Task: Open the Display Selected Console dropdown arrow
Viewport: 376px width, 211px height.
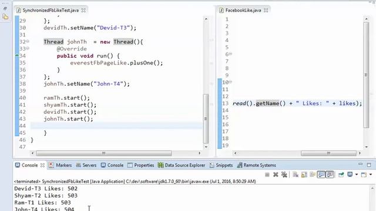Action: tap(357, 175)
